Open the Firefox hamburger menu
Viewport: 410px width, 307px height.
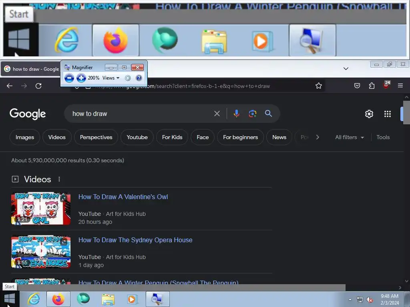pos(400,86)
